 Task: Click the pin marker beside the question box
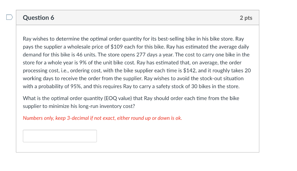9,17
